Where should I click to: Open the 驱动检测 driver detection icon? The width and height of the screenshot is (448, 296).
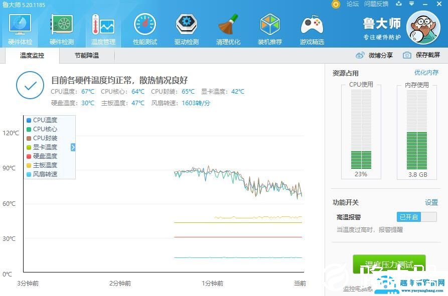click(186, 30)
